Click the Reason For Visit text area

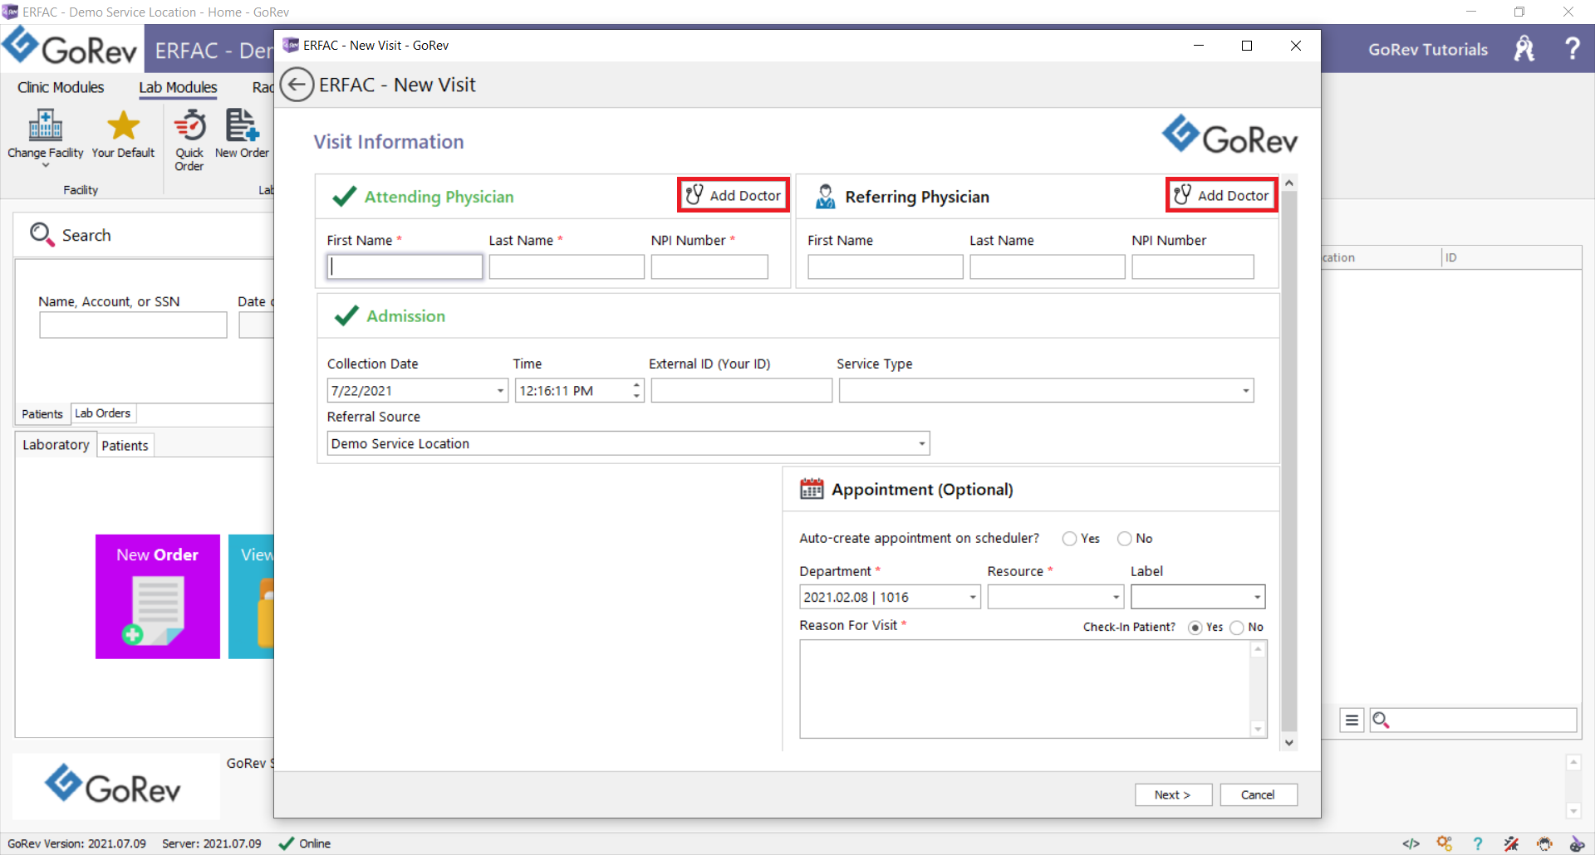tap(1026, 689)
